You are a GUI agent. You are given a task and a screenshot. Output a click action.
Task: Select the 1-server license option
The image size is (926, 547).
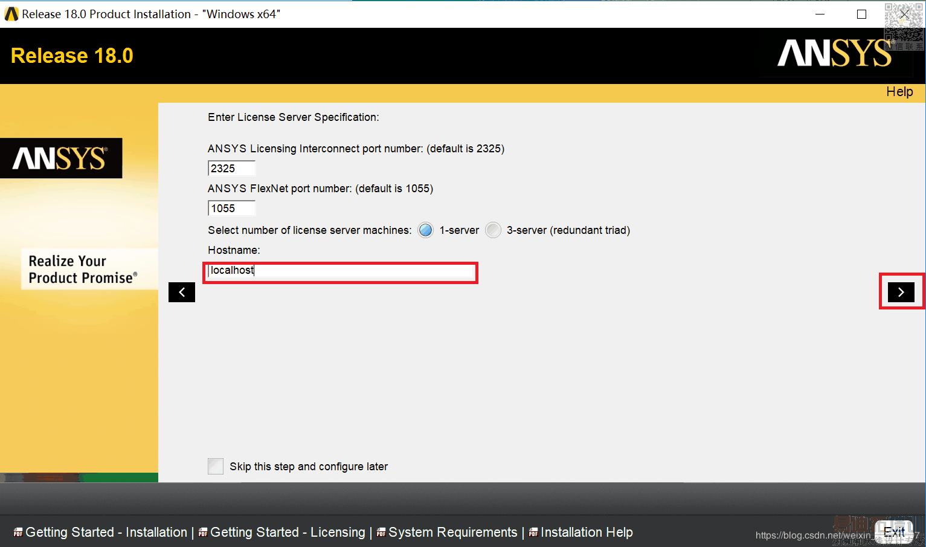click(426, 230)
